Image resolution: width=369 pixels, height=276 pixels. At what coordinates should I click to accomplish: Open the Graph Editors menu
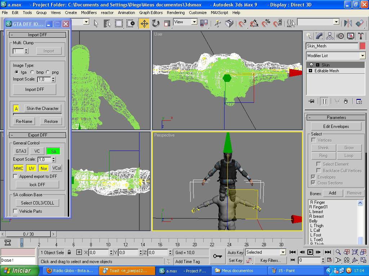[151, 13]
